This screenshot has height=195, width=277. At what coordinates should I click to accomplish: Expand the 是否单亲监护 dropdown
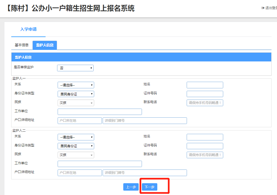pos(75,68)
